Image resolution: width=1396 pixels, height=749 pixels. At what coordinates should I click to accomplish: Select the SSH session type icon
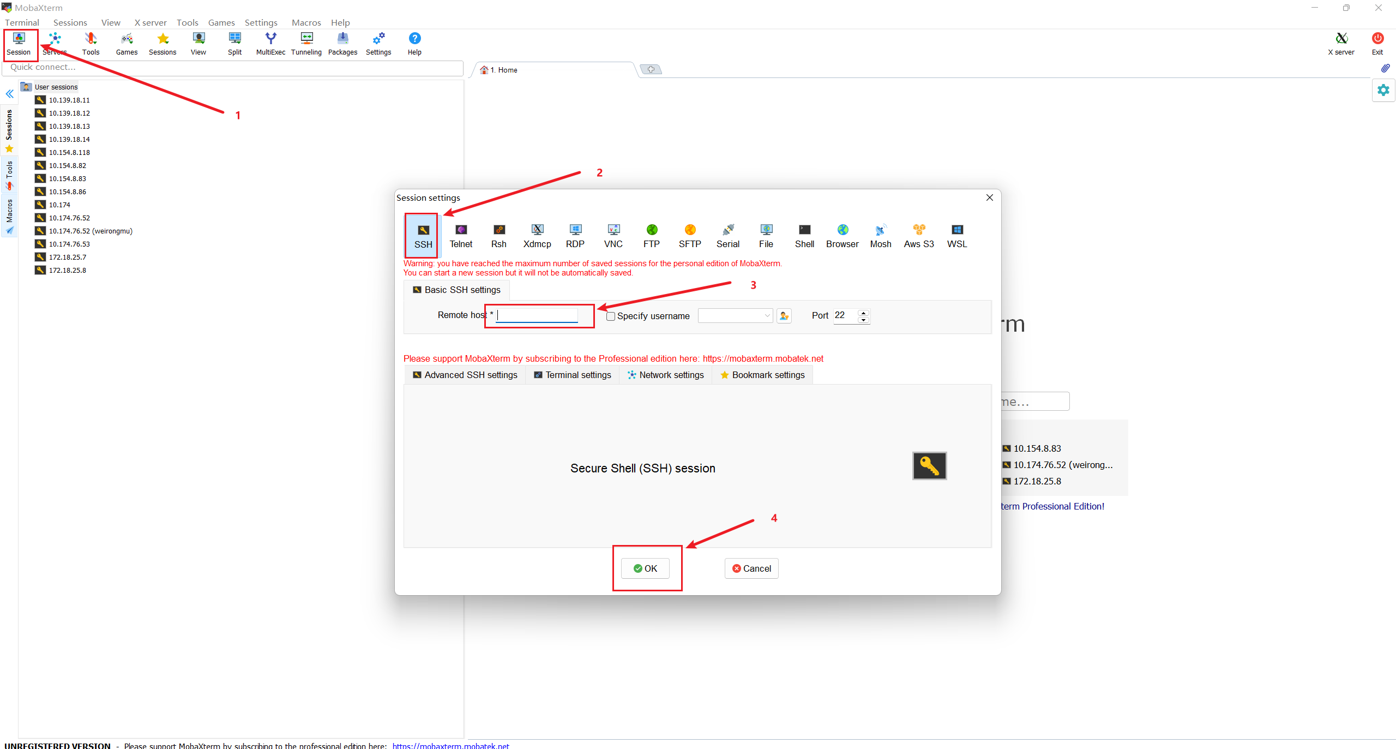[x=423, y=233]
